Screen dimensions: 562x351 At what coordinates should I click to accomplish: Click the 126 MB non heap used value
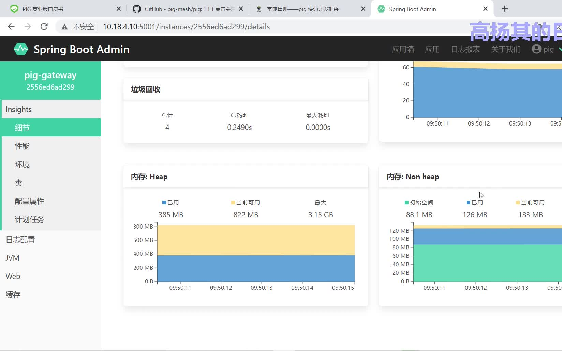click(475, 215)
